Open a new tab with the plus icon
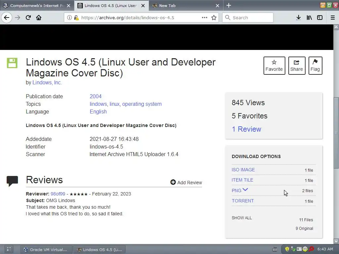Image resolution: width=339 pixels, height=254 pixels. point(229,5)
